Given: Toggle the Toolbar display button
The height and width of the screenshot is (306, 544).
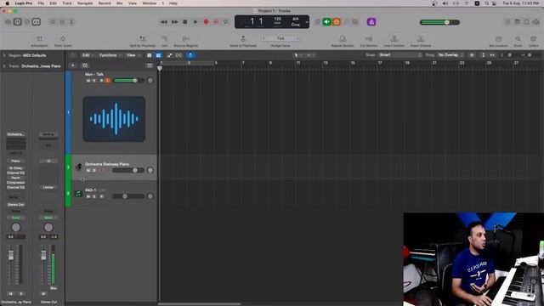Looking at the screenshot, I should click(x=37, y=22).
